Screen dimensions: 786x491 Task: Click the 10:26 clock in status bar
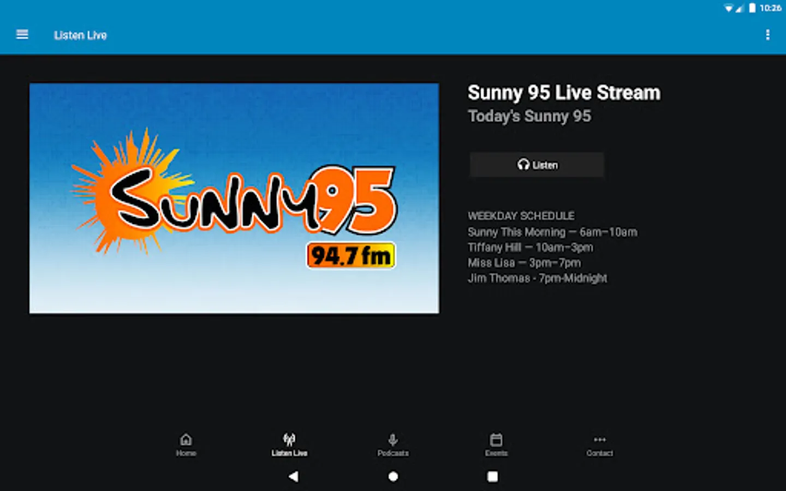click(x=770, y=8)
